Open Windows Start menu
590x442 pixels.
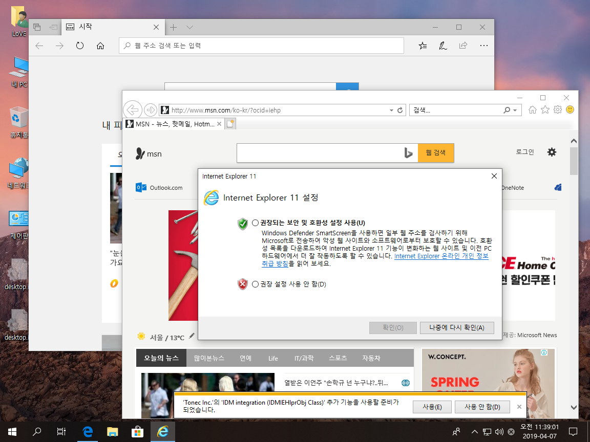(x=12, y=431)
